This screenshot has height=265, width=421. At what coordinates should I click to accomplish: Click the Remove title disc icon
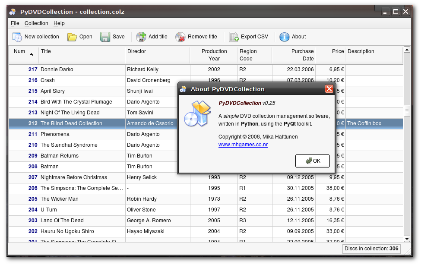pos(180,37)
